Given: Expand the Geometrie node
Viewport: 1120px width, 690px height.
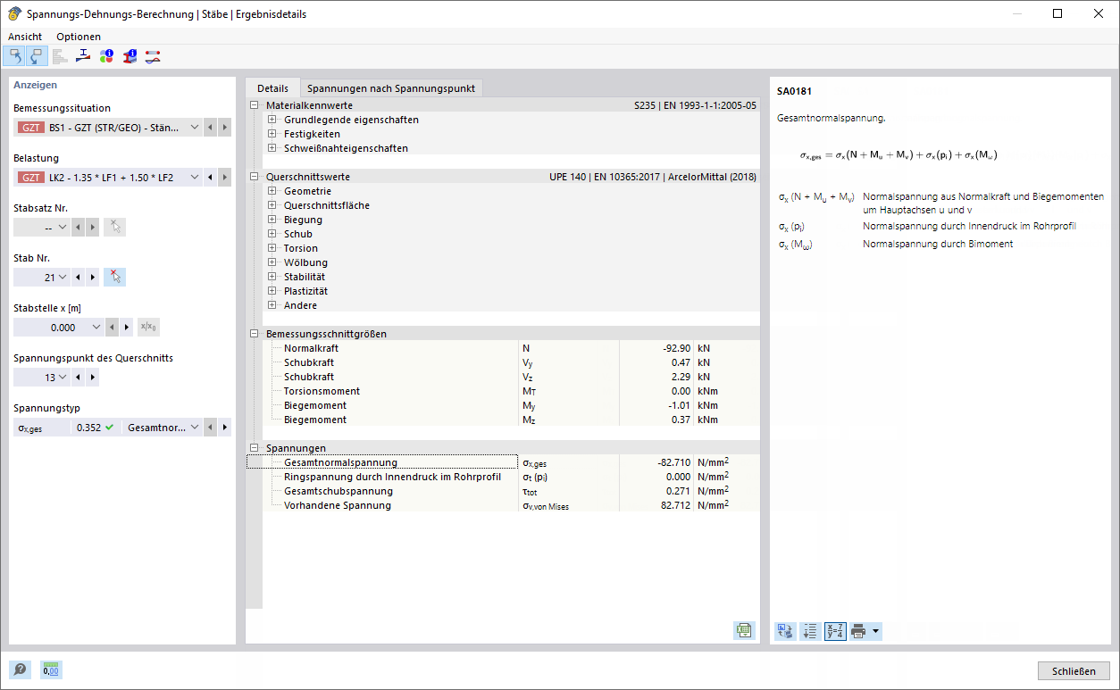Looking at the screenshot, I should pyautogui.click(x=272, y=191).
